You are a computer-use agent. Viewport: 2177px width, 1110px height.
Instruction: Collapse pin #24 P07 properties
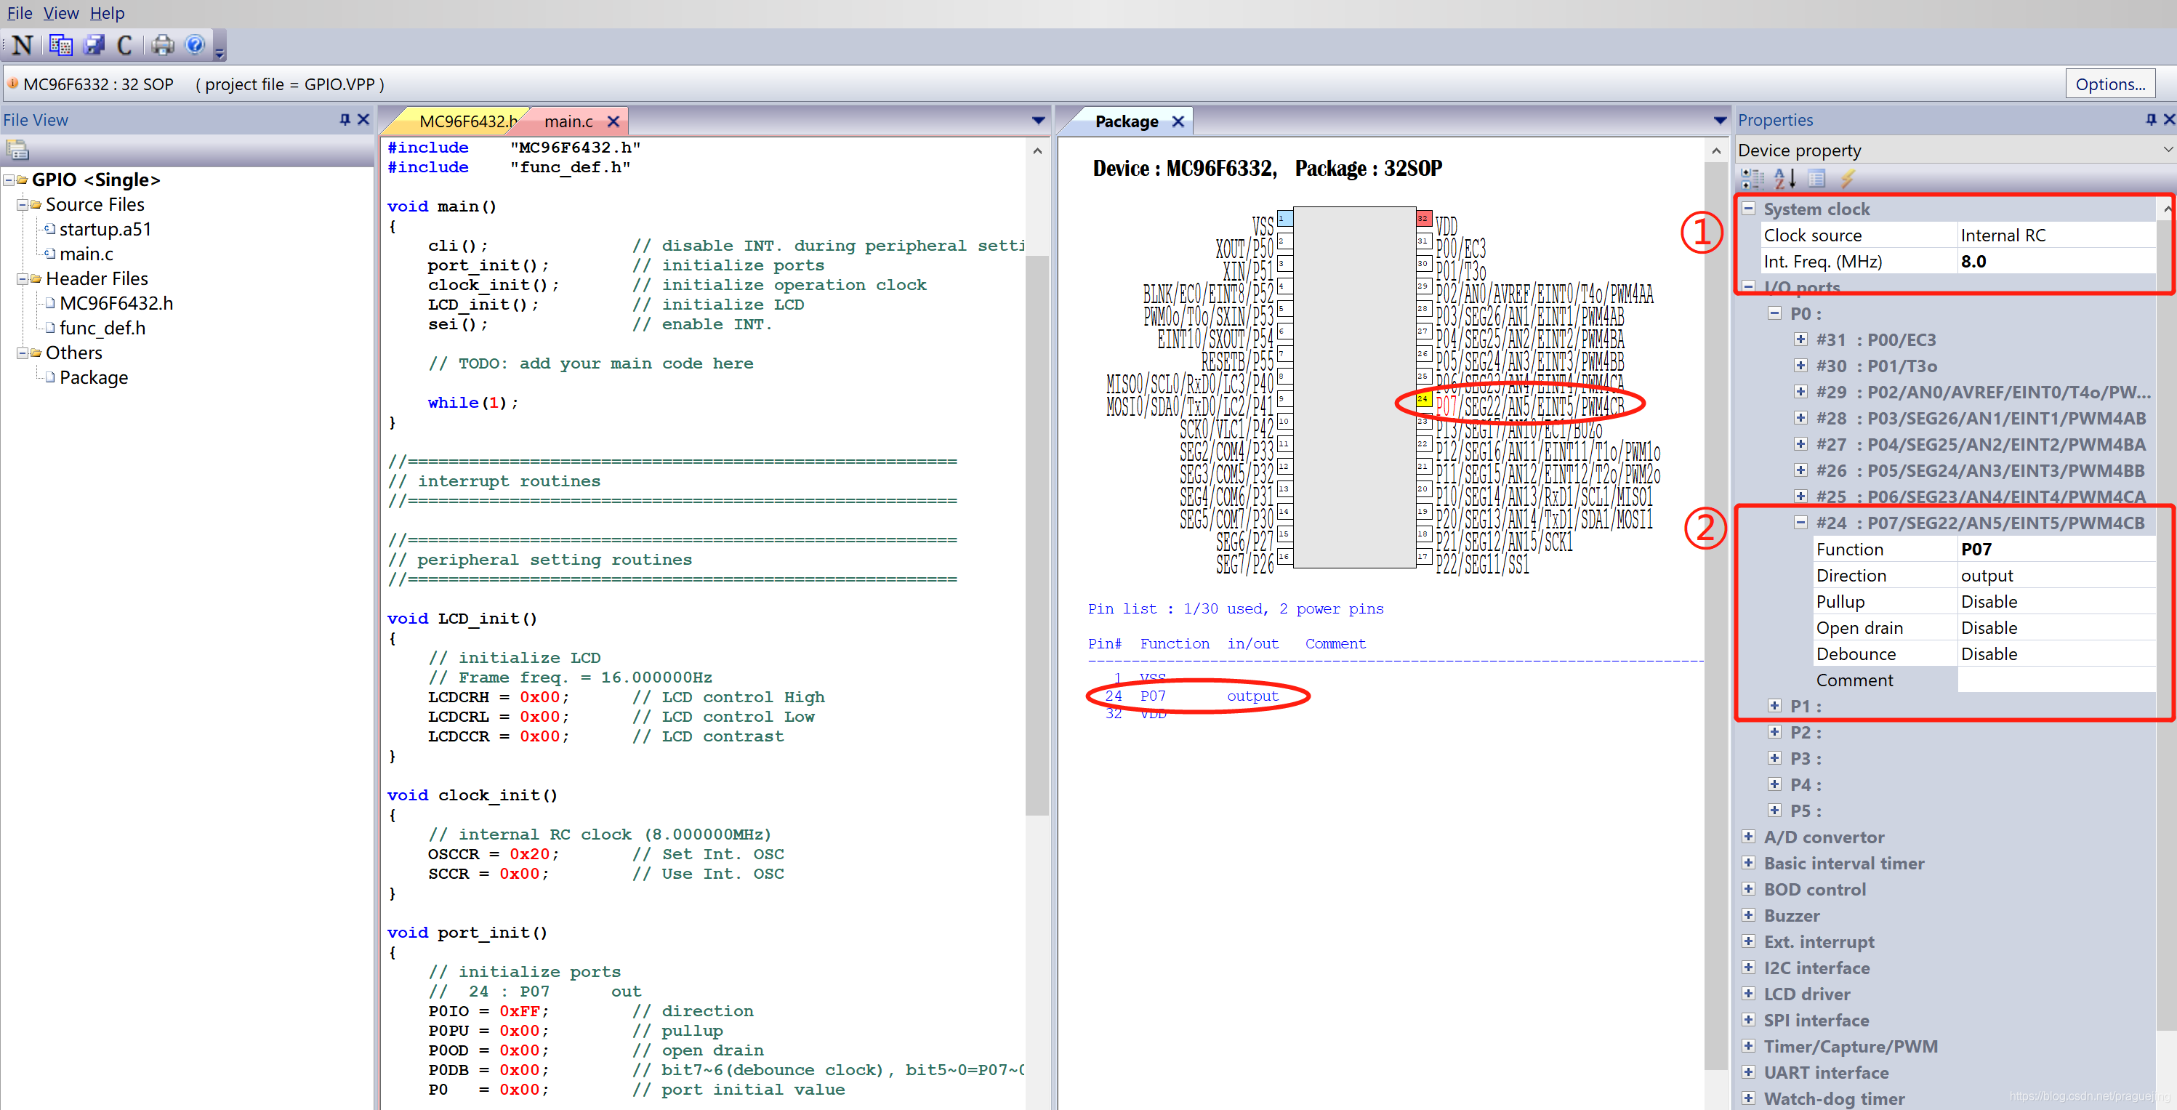click(x=1801, y=523)
